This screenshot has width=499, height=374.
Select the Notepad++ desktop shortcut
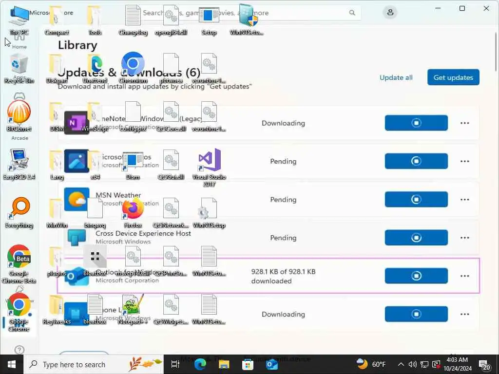click(x=133, y=309)
